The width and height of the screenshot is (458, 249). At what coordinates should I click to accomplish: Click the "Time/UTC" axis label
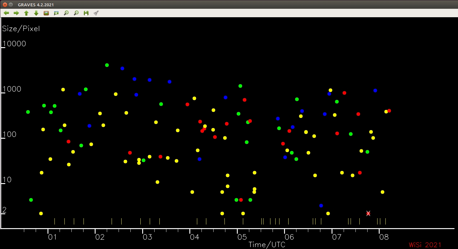267,244
